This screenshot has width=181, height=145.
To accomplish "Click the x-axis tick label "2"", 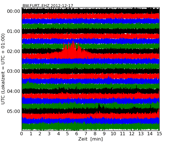I will 40,134.
